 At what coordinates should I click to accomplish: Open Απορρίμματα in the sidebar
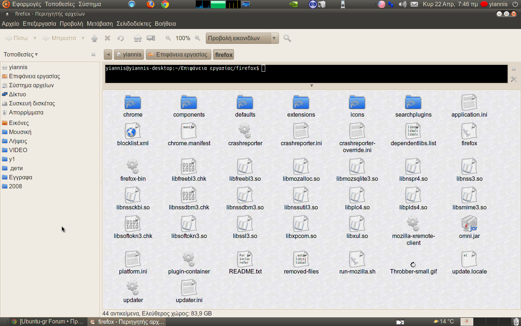pos(26,113)
